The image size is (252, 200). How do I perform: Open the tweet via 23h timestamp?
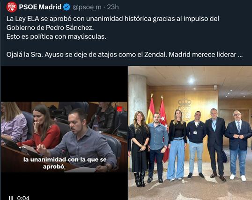[x=113, y=7]
